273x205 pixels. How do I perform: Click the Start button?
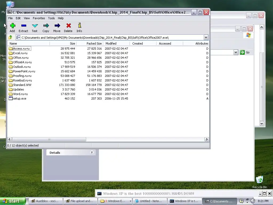click(13, 201)
